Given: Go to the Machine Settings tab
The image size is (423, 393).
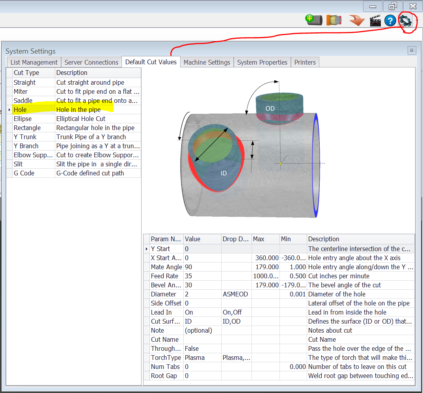Looking at the screenshot, I should click(x=207, y=62).
